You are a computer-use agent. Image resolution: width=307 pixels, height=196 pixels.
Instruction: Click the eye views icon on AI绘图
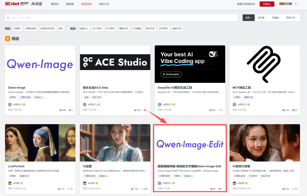[132, 189]
